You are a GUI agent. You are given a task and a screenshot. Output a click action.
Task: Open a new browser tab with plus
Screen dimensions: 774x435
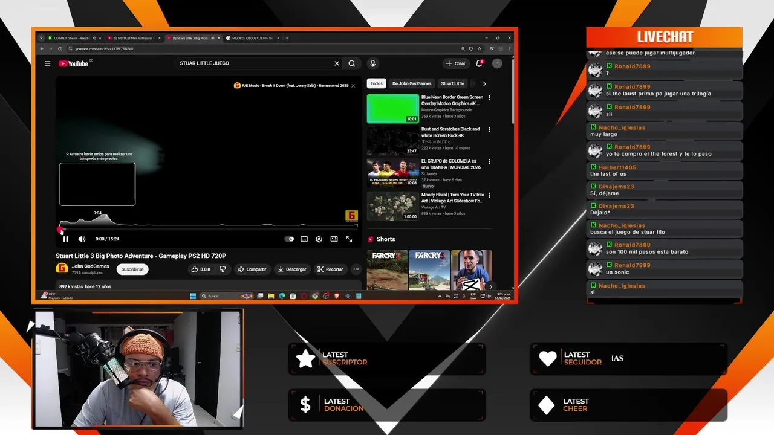(287, 38)
